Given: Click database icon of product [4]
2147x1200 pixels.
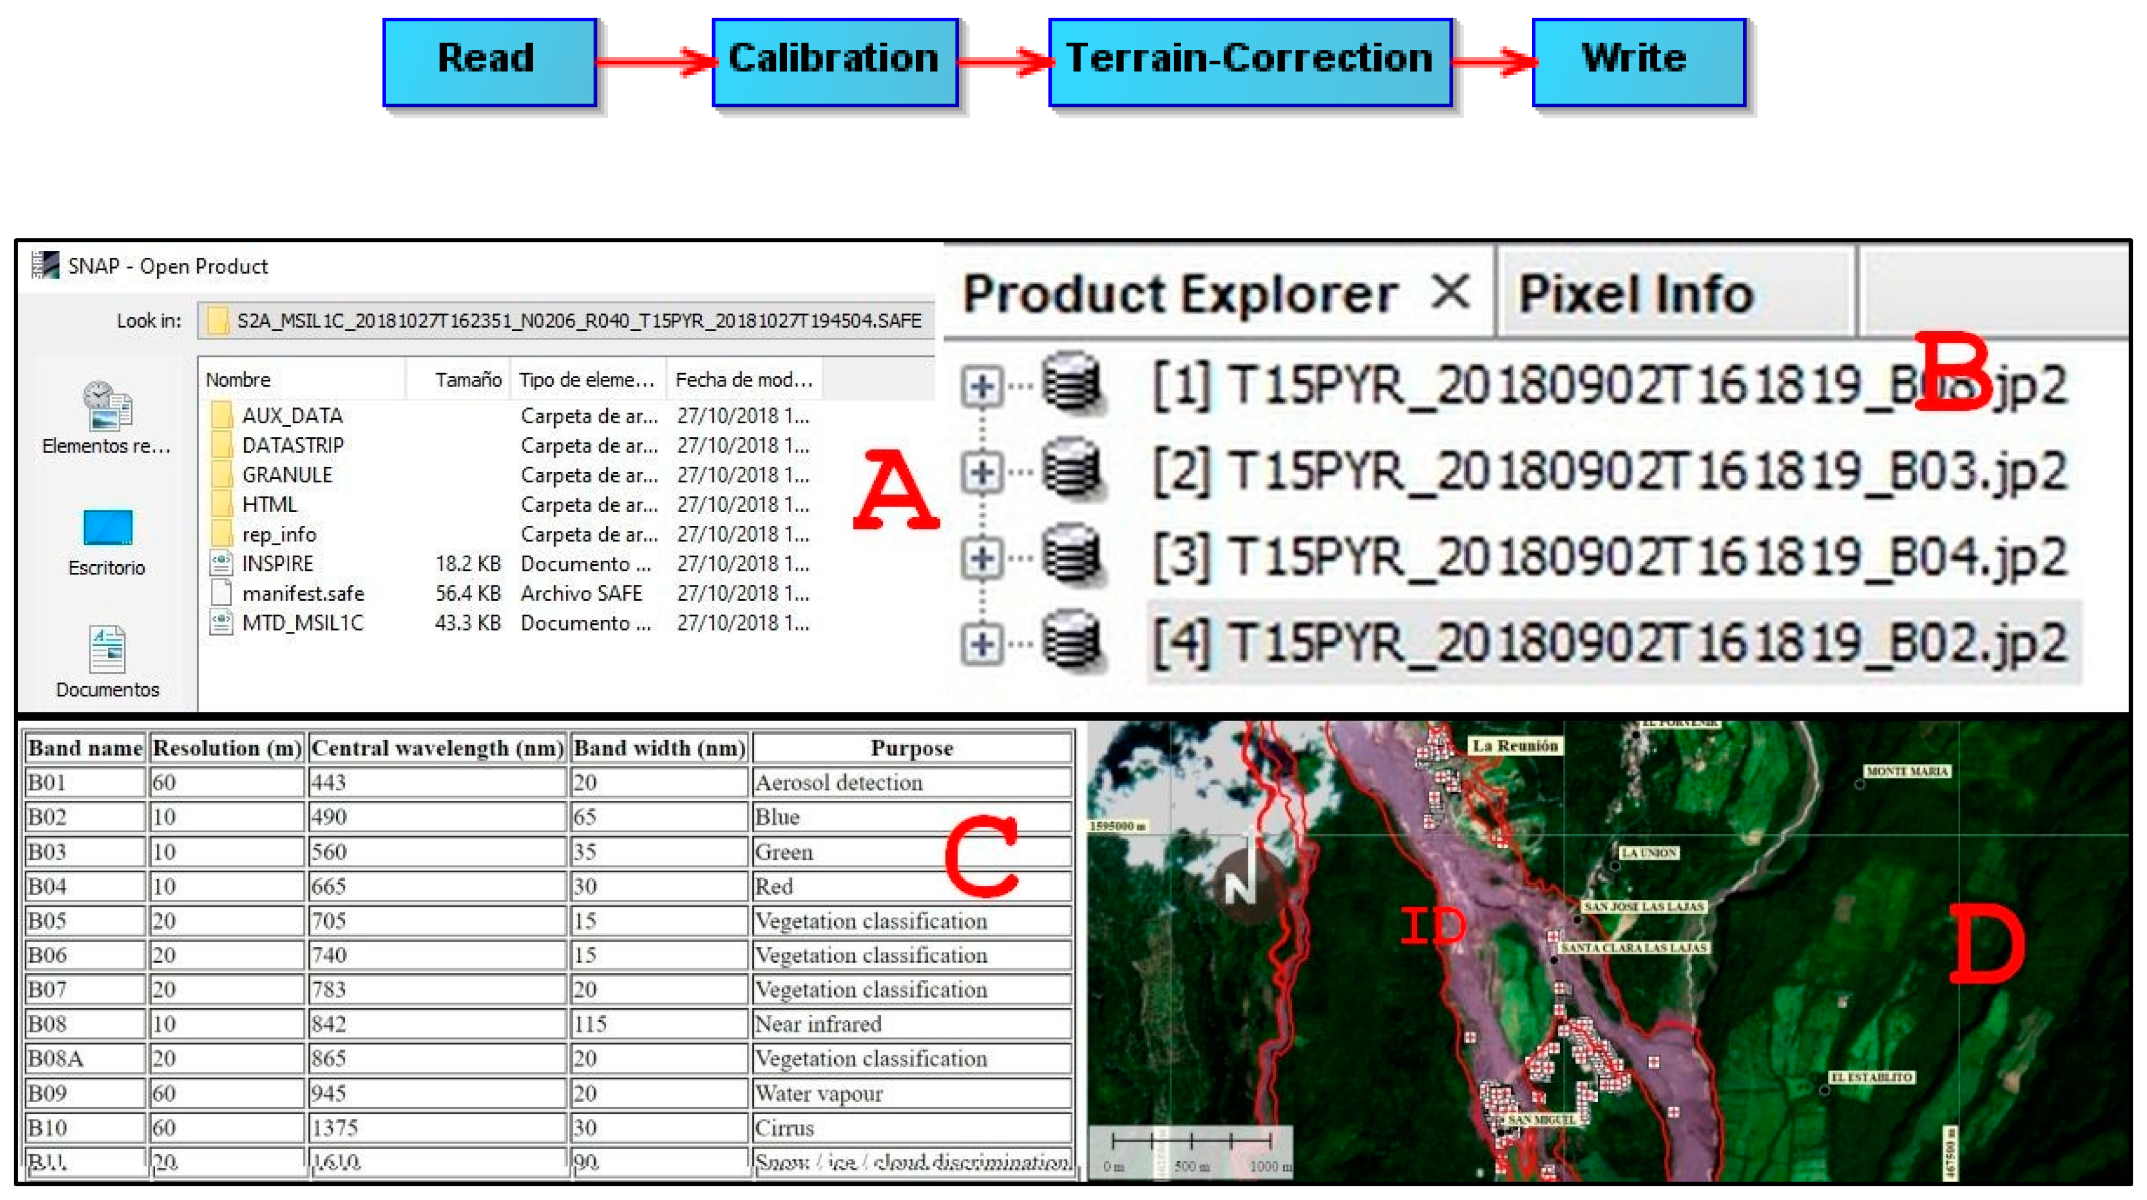Looking at the screenshot, I should tap(1073, 641).
